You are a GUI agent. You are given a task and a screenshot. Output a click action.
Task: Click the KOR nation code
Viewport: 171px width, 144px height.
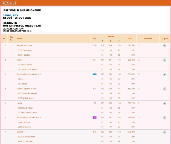94,45
